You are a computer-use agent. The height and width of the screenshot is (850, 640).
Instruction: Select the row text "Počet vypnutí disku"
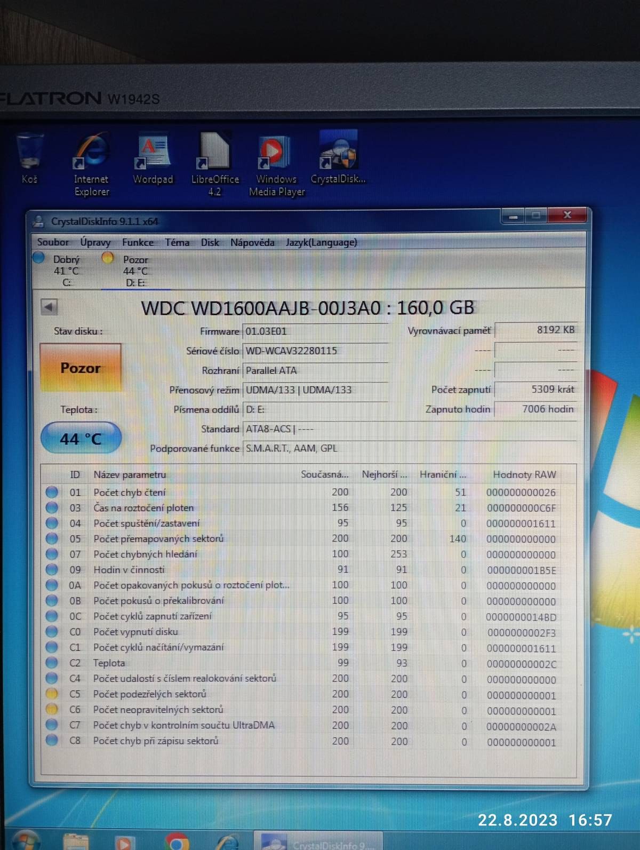coord(135,632)
